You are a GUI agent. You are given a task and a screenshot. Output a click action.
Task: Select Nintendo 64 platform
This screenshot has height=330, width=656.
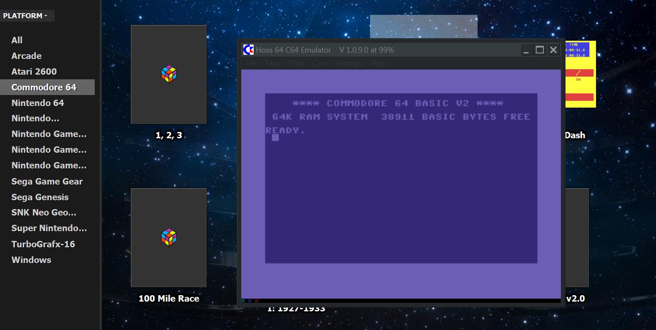tap(37, 103)
